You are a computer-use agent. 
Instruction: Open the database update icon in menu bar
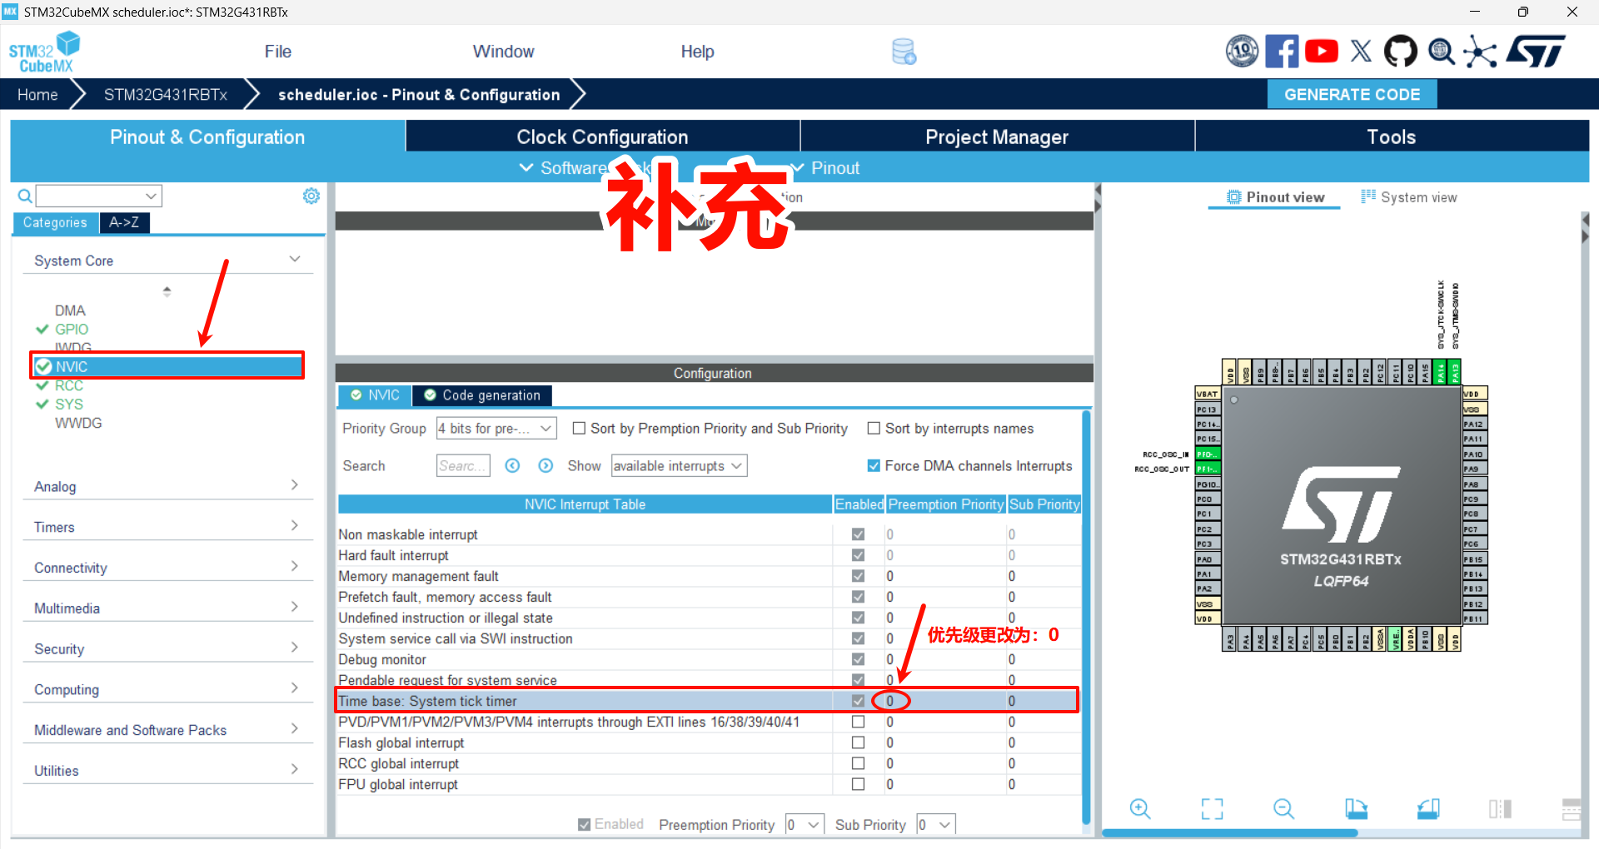pyautogui.click(x=904, y=52)
